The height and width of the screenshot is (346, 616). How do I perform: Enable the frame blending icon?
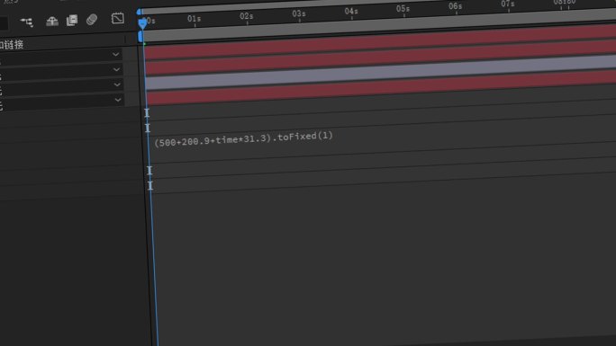72,20
